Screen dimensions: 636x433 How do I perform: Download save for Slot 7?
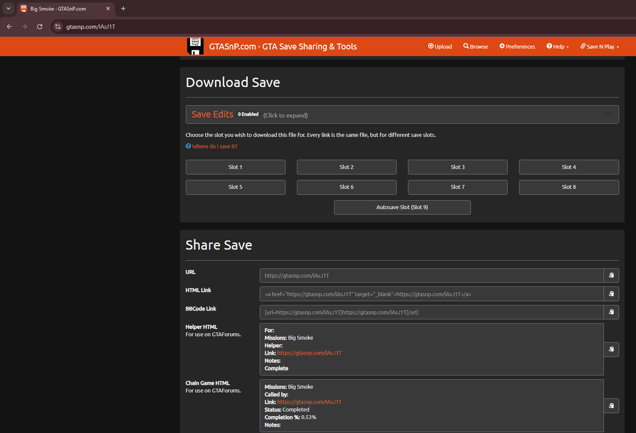tap(457, 187)
